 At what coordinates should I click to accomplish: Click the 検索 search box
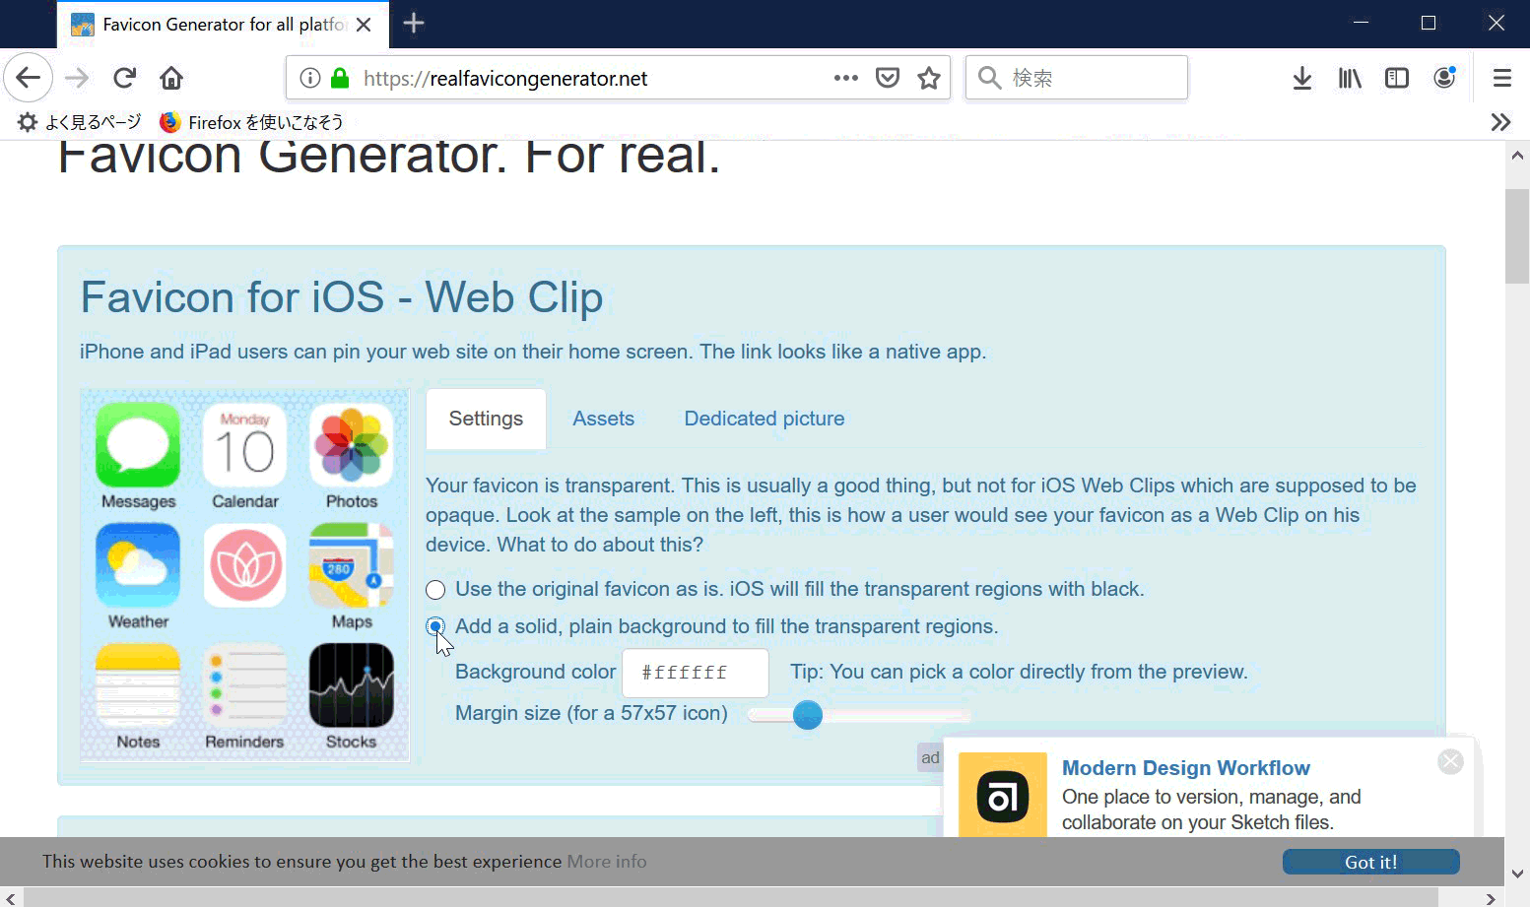pos(1076,78)
